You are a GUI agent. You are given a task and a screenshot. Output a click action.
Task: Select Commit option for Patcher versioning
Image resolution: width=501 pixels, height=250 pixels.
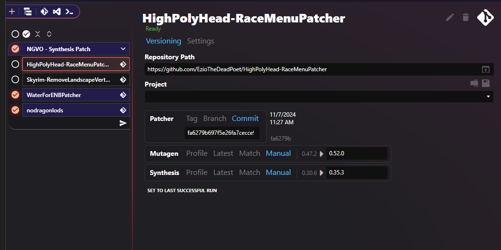245,119
